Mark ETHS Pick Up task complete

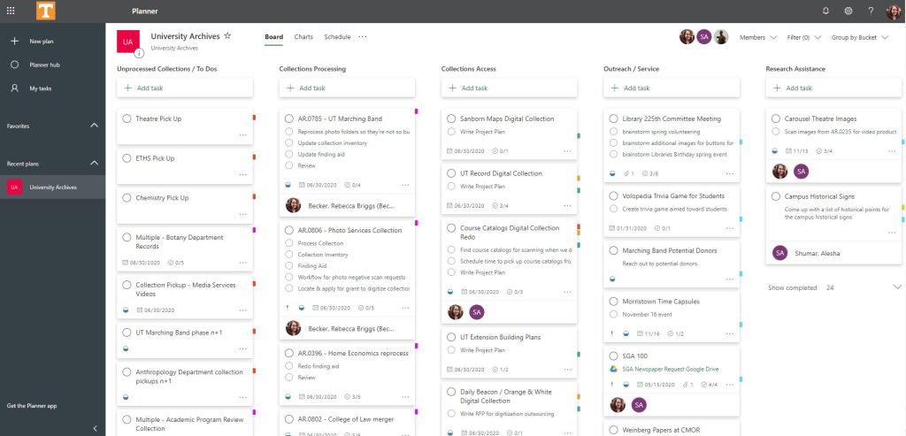click(x=127, y=158)
